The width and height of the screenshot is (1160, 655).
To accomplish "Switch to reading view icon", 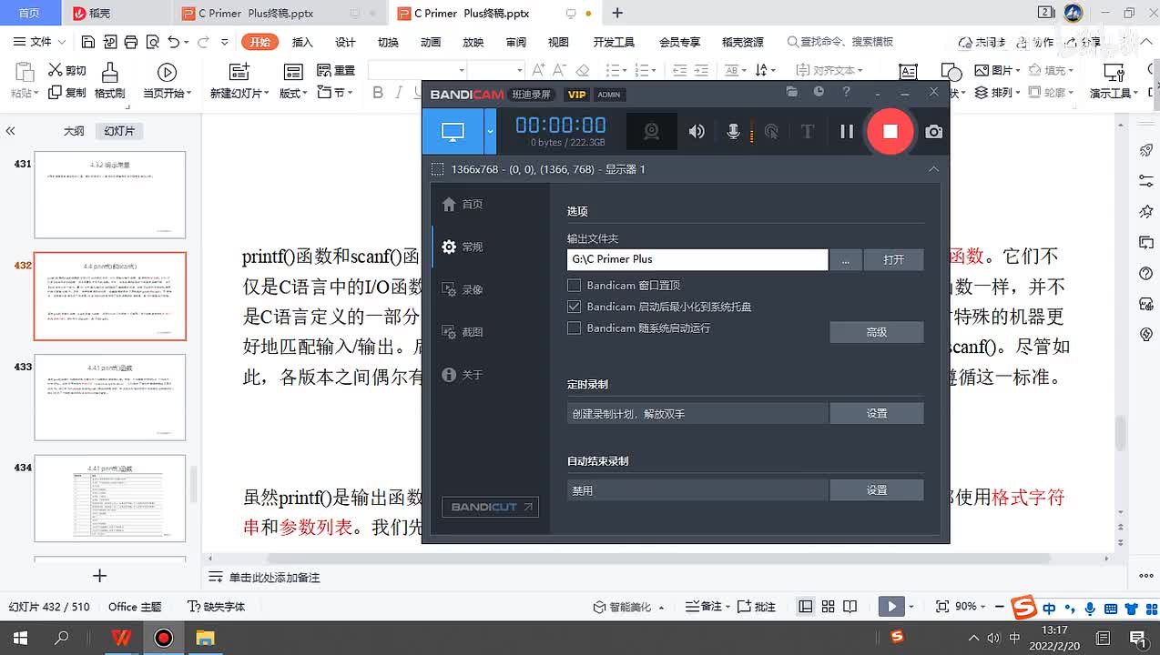I will click(x=850, y=607).
